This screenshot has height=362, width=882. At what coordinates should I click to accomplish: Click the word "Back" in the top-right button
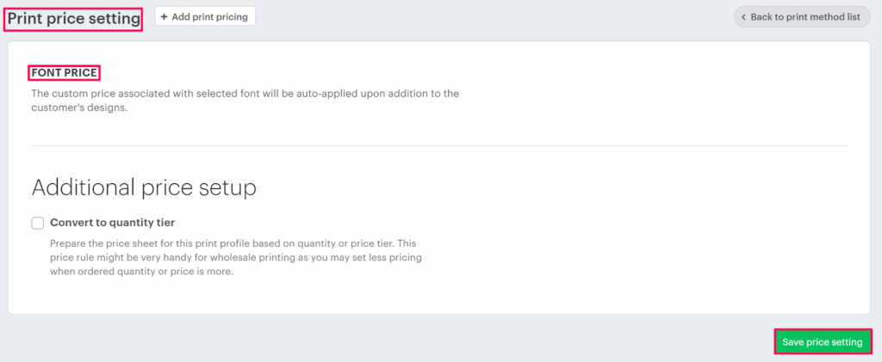762,17
